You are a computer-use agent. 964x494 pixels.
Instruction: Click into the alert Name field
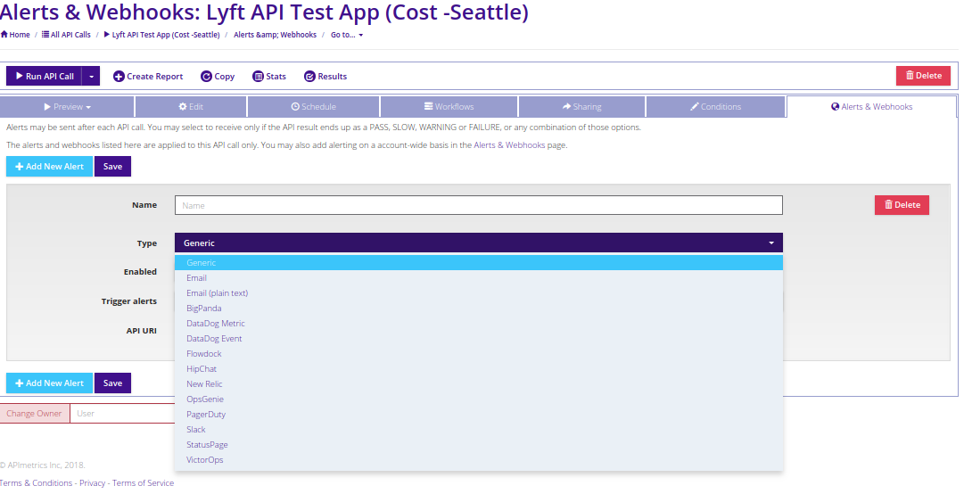(478, 205)
